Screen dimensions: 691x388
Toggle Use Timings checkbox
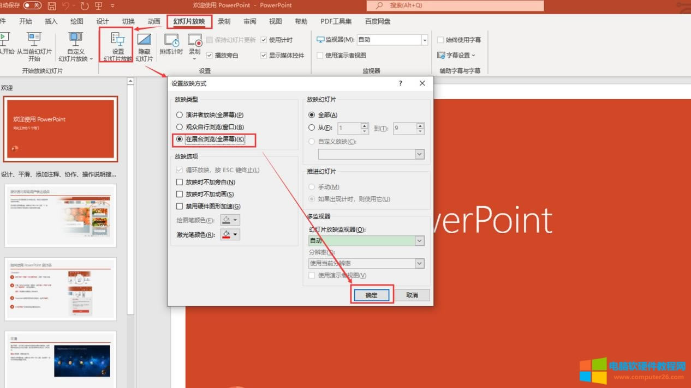[x=264, y=40]
